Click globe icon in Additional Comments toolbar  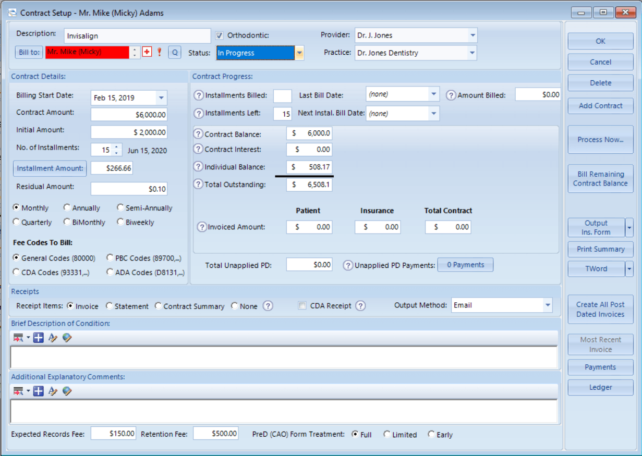(67, 391)
